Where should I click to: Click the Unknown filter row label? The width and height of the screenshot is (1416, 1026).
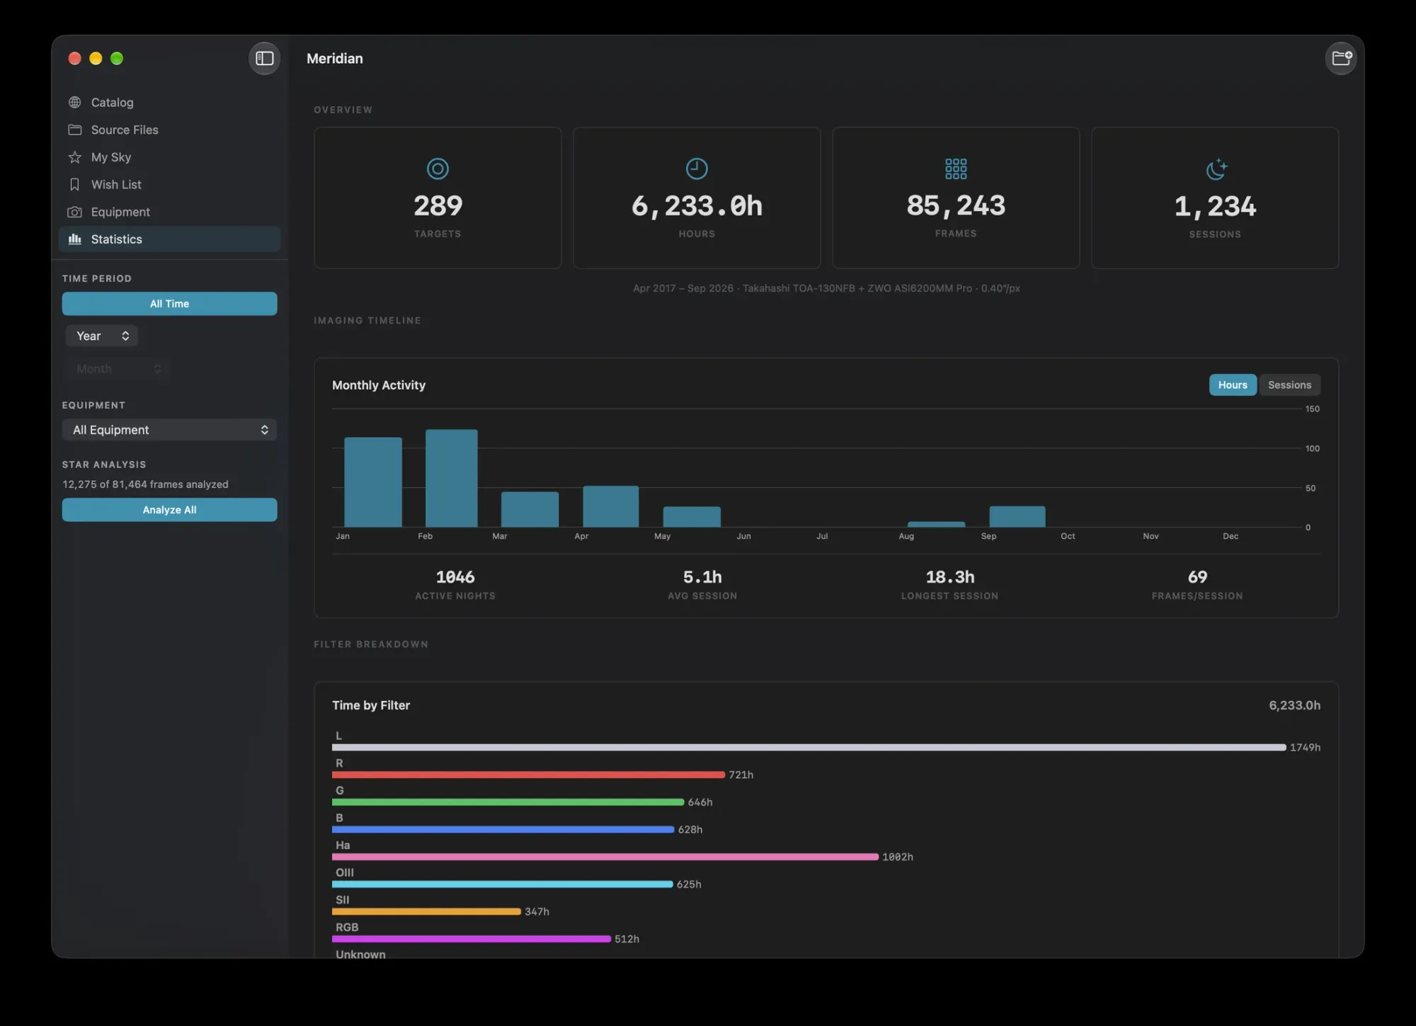click(360, 954)
